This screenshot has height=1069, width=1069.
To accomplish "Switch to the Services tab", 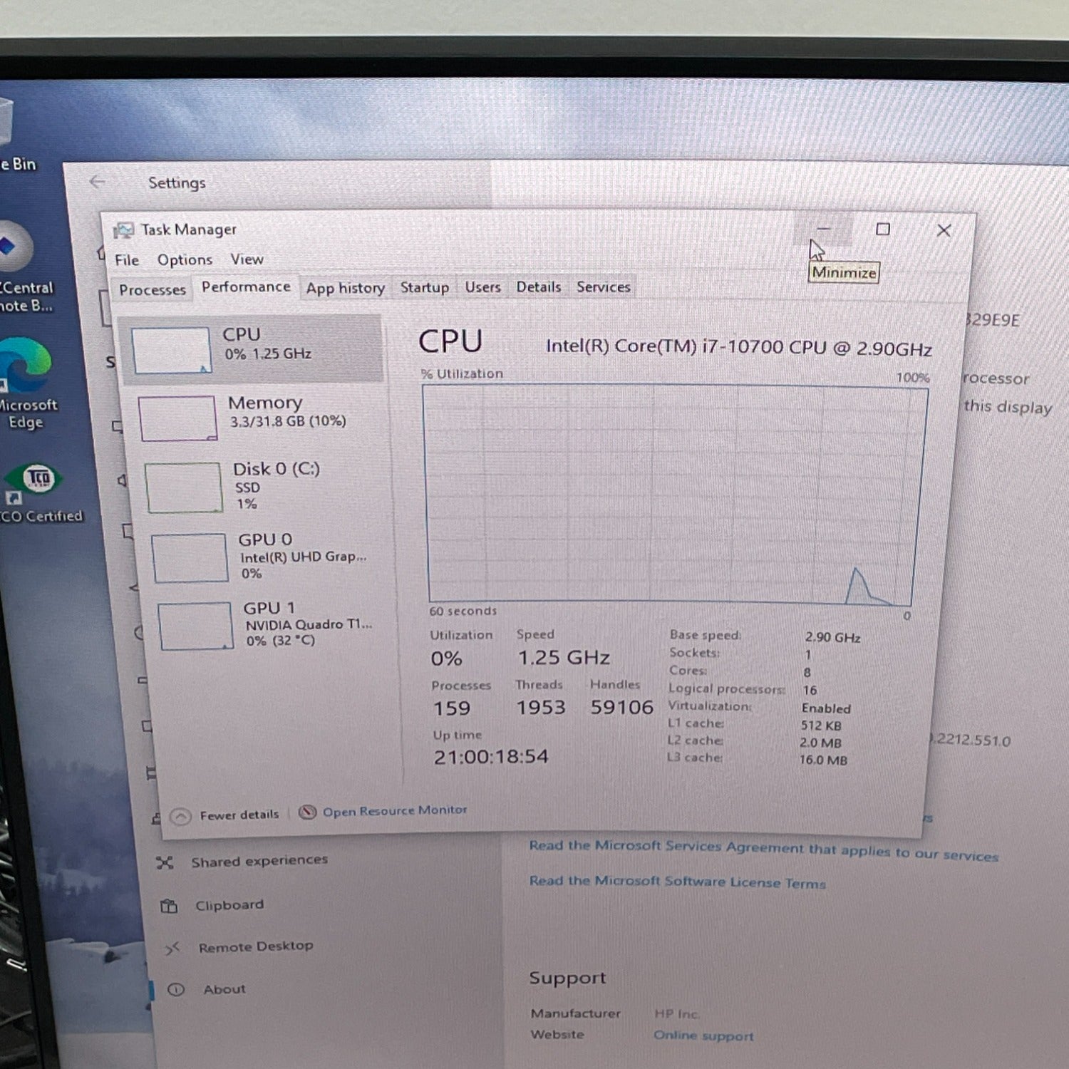I will click(603, 287).
